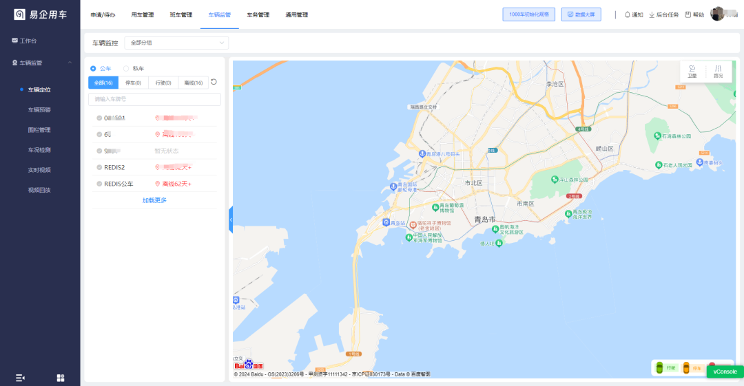Click the 停车 orange car legend
The image size is (744, 386).
point(692,368)
